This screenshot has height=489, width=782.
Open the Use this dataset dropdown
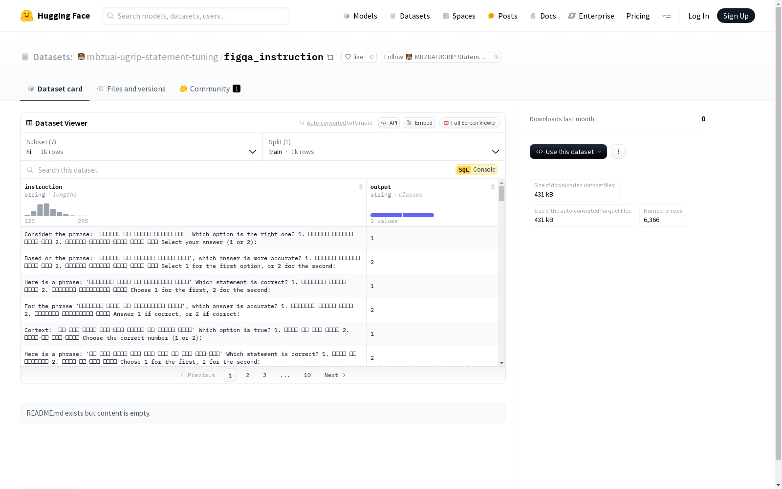point(568,152)
